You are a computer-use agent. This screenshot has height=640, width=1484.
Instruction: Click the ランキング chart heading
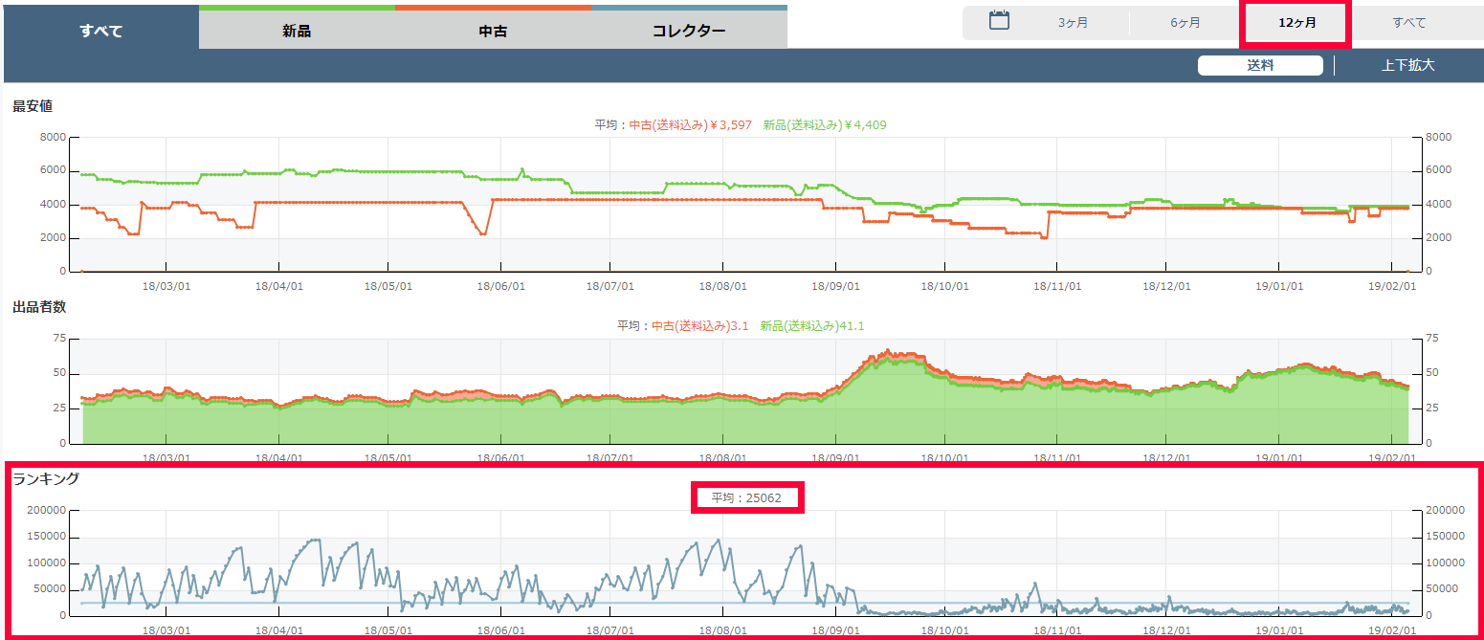tap(46, 479)
